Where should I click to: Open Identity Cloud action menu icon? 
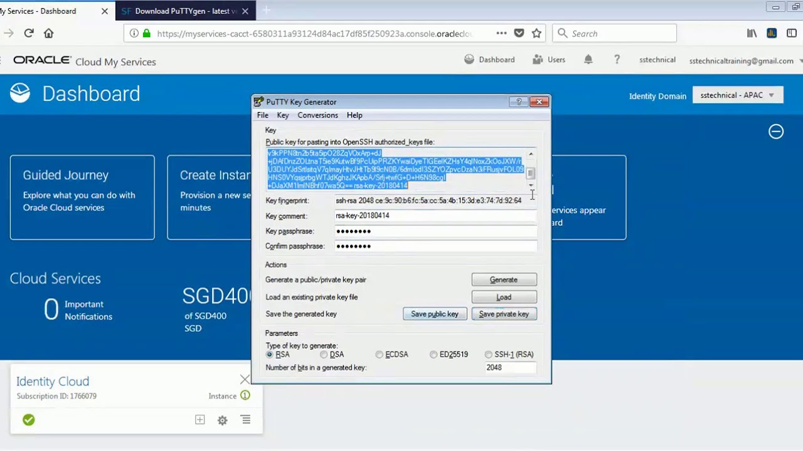tap(246, 420)
